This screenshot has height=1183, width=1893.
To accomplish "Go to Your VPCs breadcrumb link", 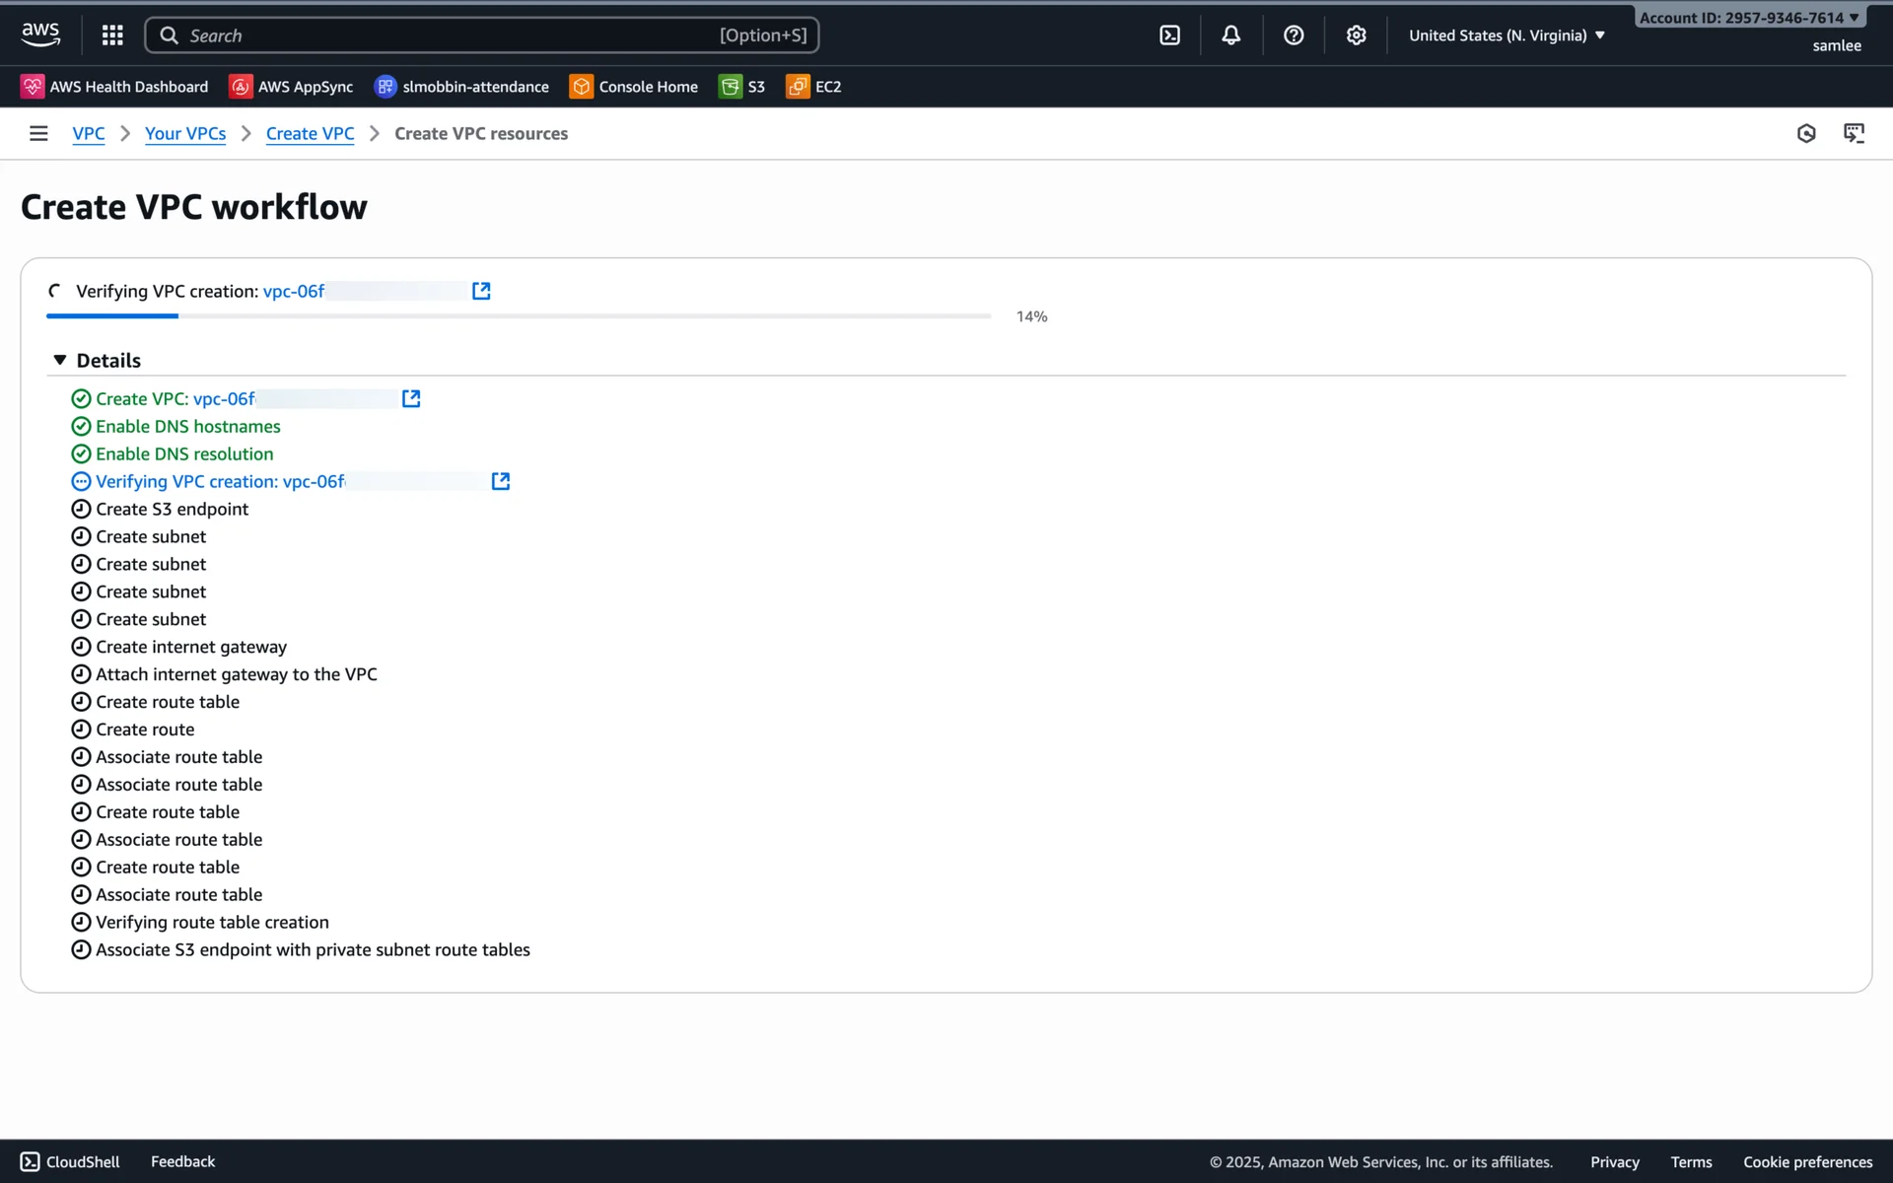I will pyautogui.click(x=185, y=133).
